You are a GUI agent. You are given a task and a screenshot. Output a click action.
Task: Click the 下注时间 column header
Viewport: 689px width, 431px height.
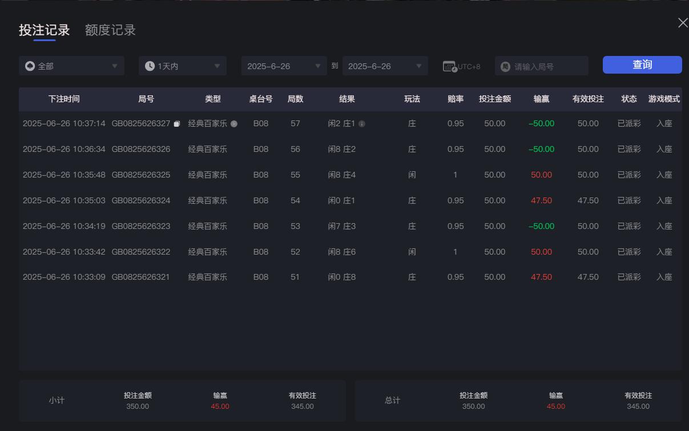[x=64, y=99]
